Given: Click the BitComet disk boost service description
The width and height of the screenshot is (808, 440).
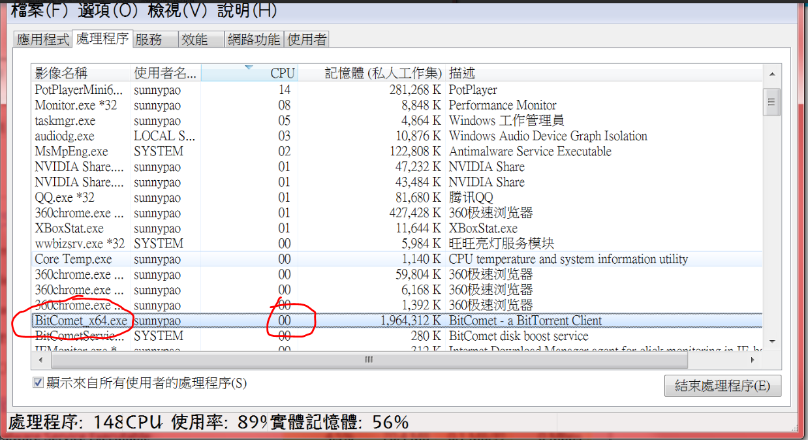Looking at the screenshot, I should [519, 336].
